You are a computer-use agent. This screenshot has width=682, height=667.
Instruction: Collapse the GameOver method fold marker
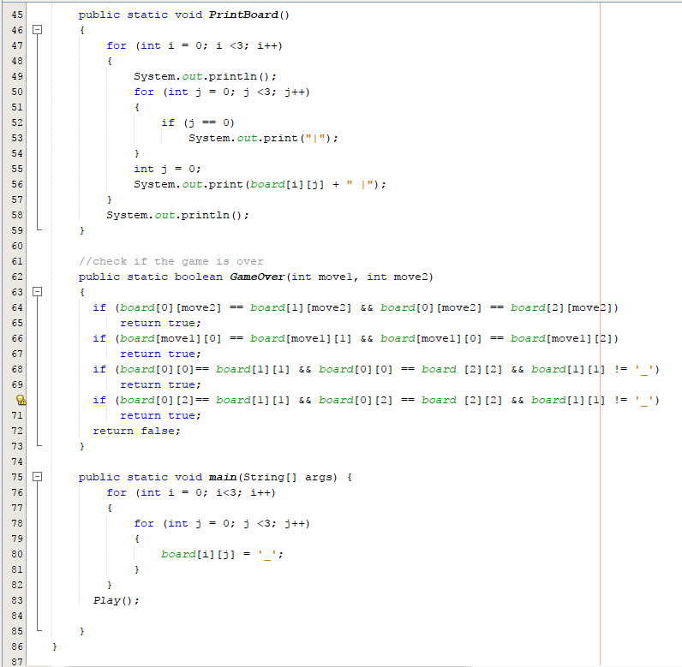[38, 292]
